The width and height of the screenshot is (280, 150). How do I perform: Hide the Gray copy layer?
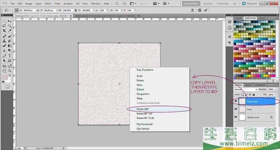tap(236, 101)
